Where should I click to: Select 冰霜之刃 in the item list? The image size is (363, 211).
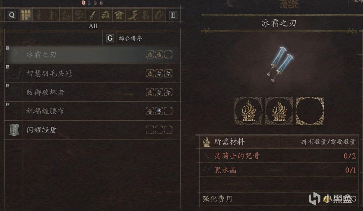(93, 54)
